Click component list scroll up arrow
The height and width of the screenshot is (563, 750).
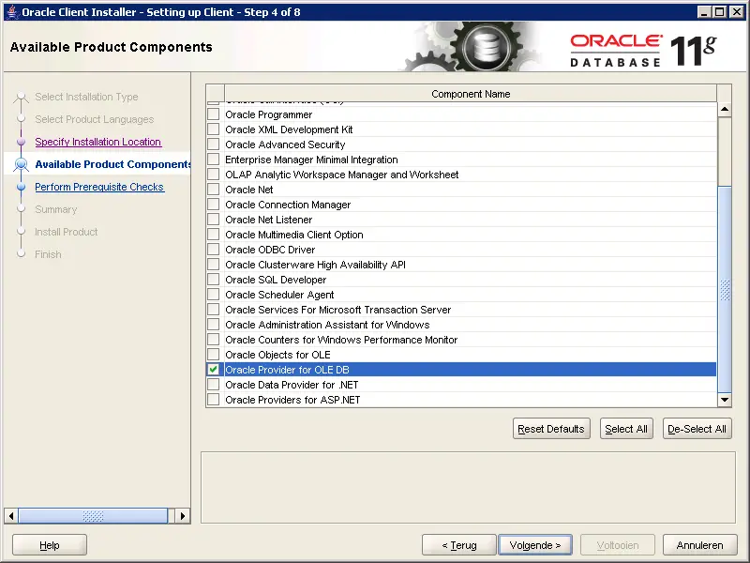[725, 110]
